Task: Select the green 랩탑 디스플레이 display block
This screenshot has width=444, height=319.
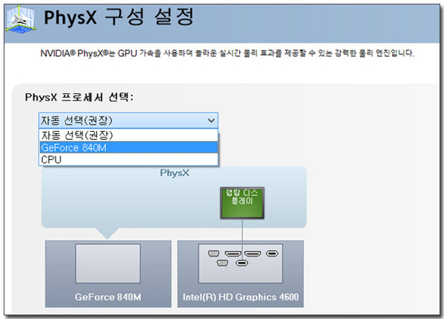Action: [242, 201]
